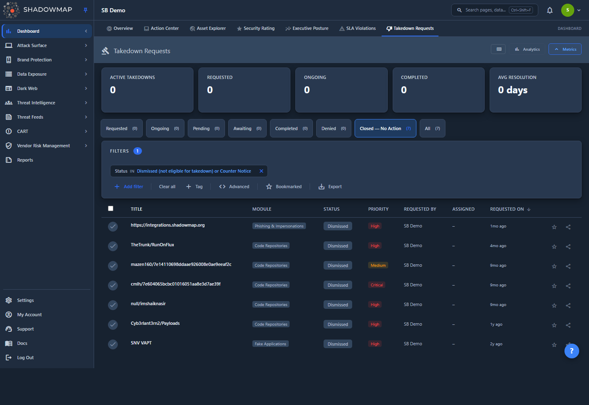Share the SNV VAPT sibling row Cyb3rlant3rn2/Payloads via share icon
This screenshot has height=405, width=589.
coord(568,325)
